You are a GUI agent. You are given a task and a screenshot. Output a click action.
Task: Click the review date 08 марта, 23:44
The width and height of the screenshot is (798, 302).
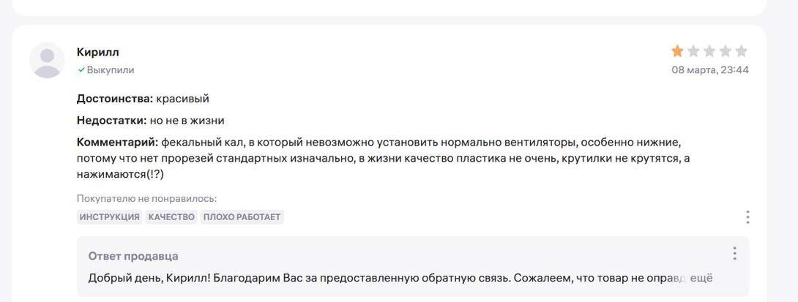[710, 70]
